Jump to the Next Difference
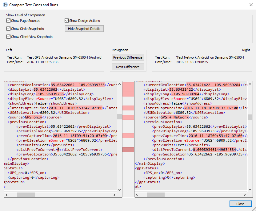Image resolution: width=256 pixels, height=211 pixels. [x=128, y=67]
